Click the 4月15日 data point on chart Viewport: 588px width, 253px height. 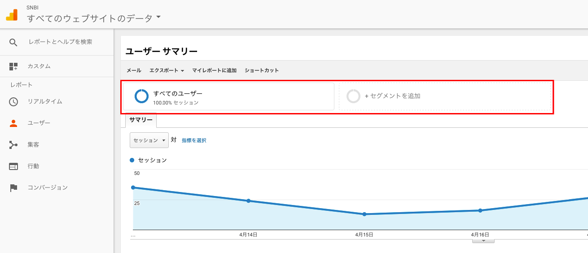pos(364,214)
